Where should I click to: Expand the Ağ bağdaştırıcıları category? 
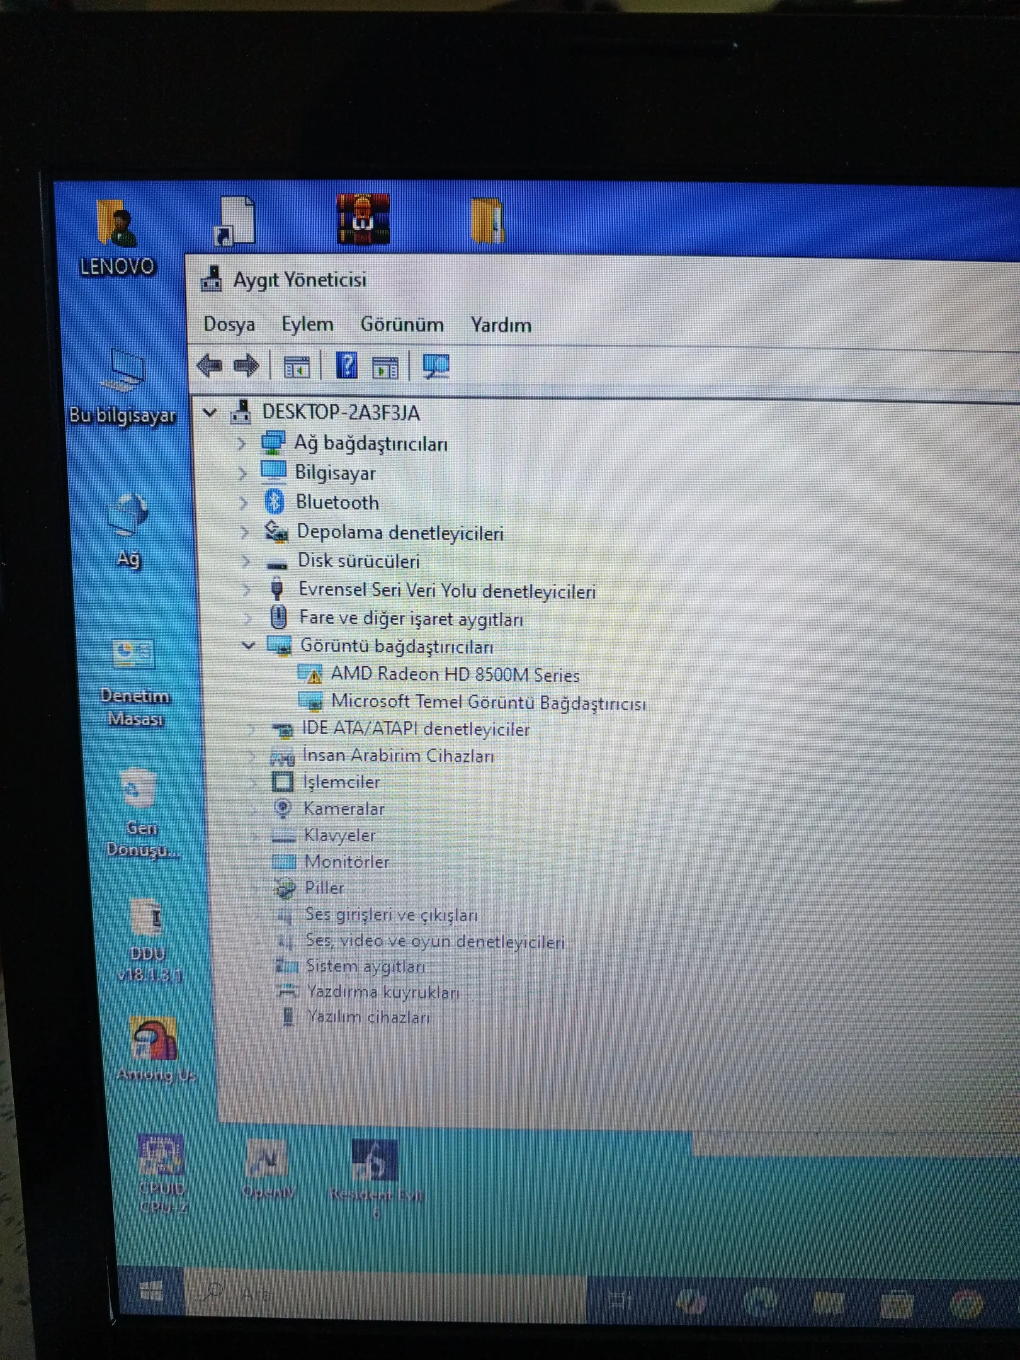click(242, 444)
